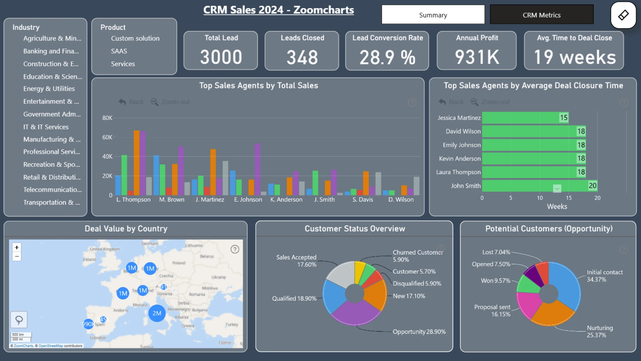Viewport: 641px width, 361px height.
Task: Toggle Entertainment industry filter
Action: (x=51, y=101)
